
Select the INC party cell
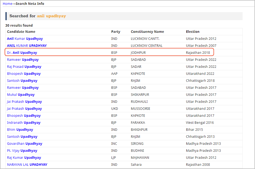(114, 143)
